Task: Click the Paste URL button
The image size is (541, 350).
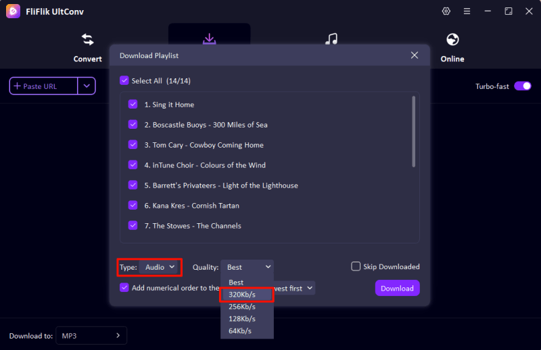Action: [x=43, y=86]
